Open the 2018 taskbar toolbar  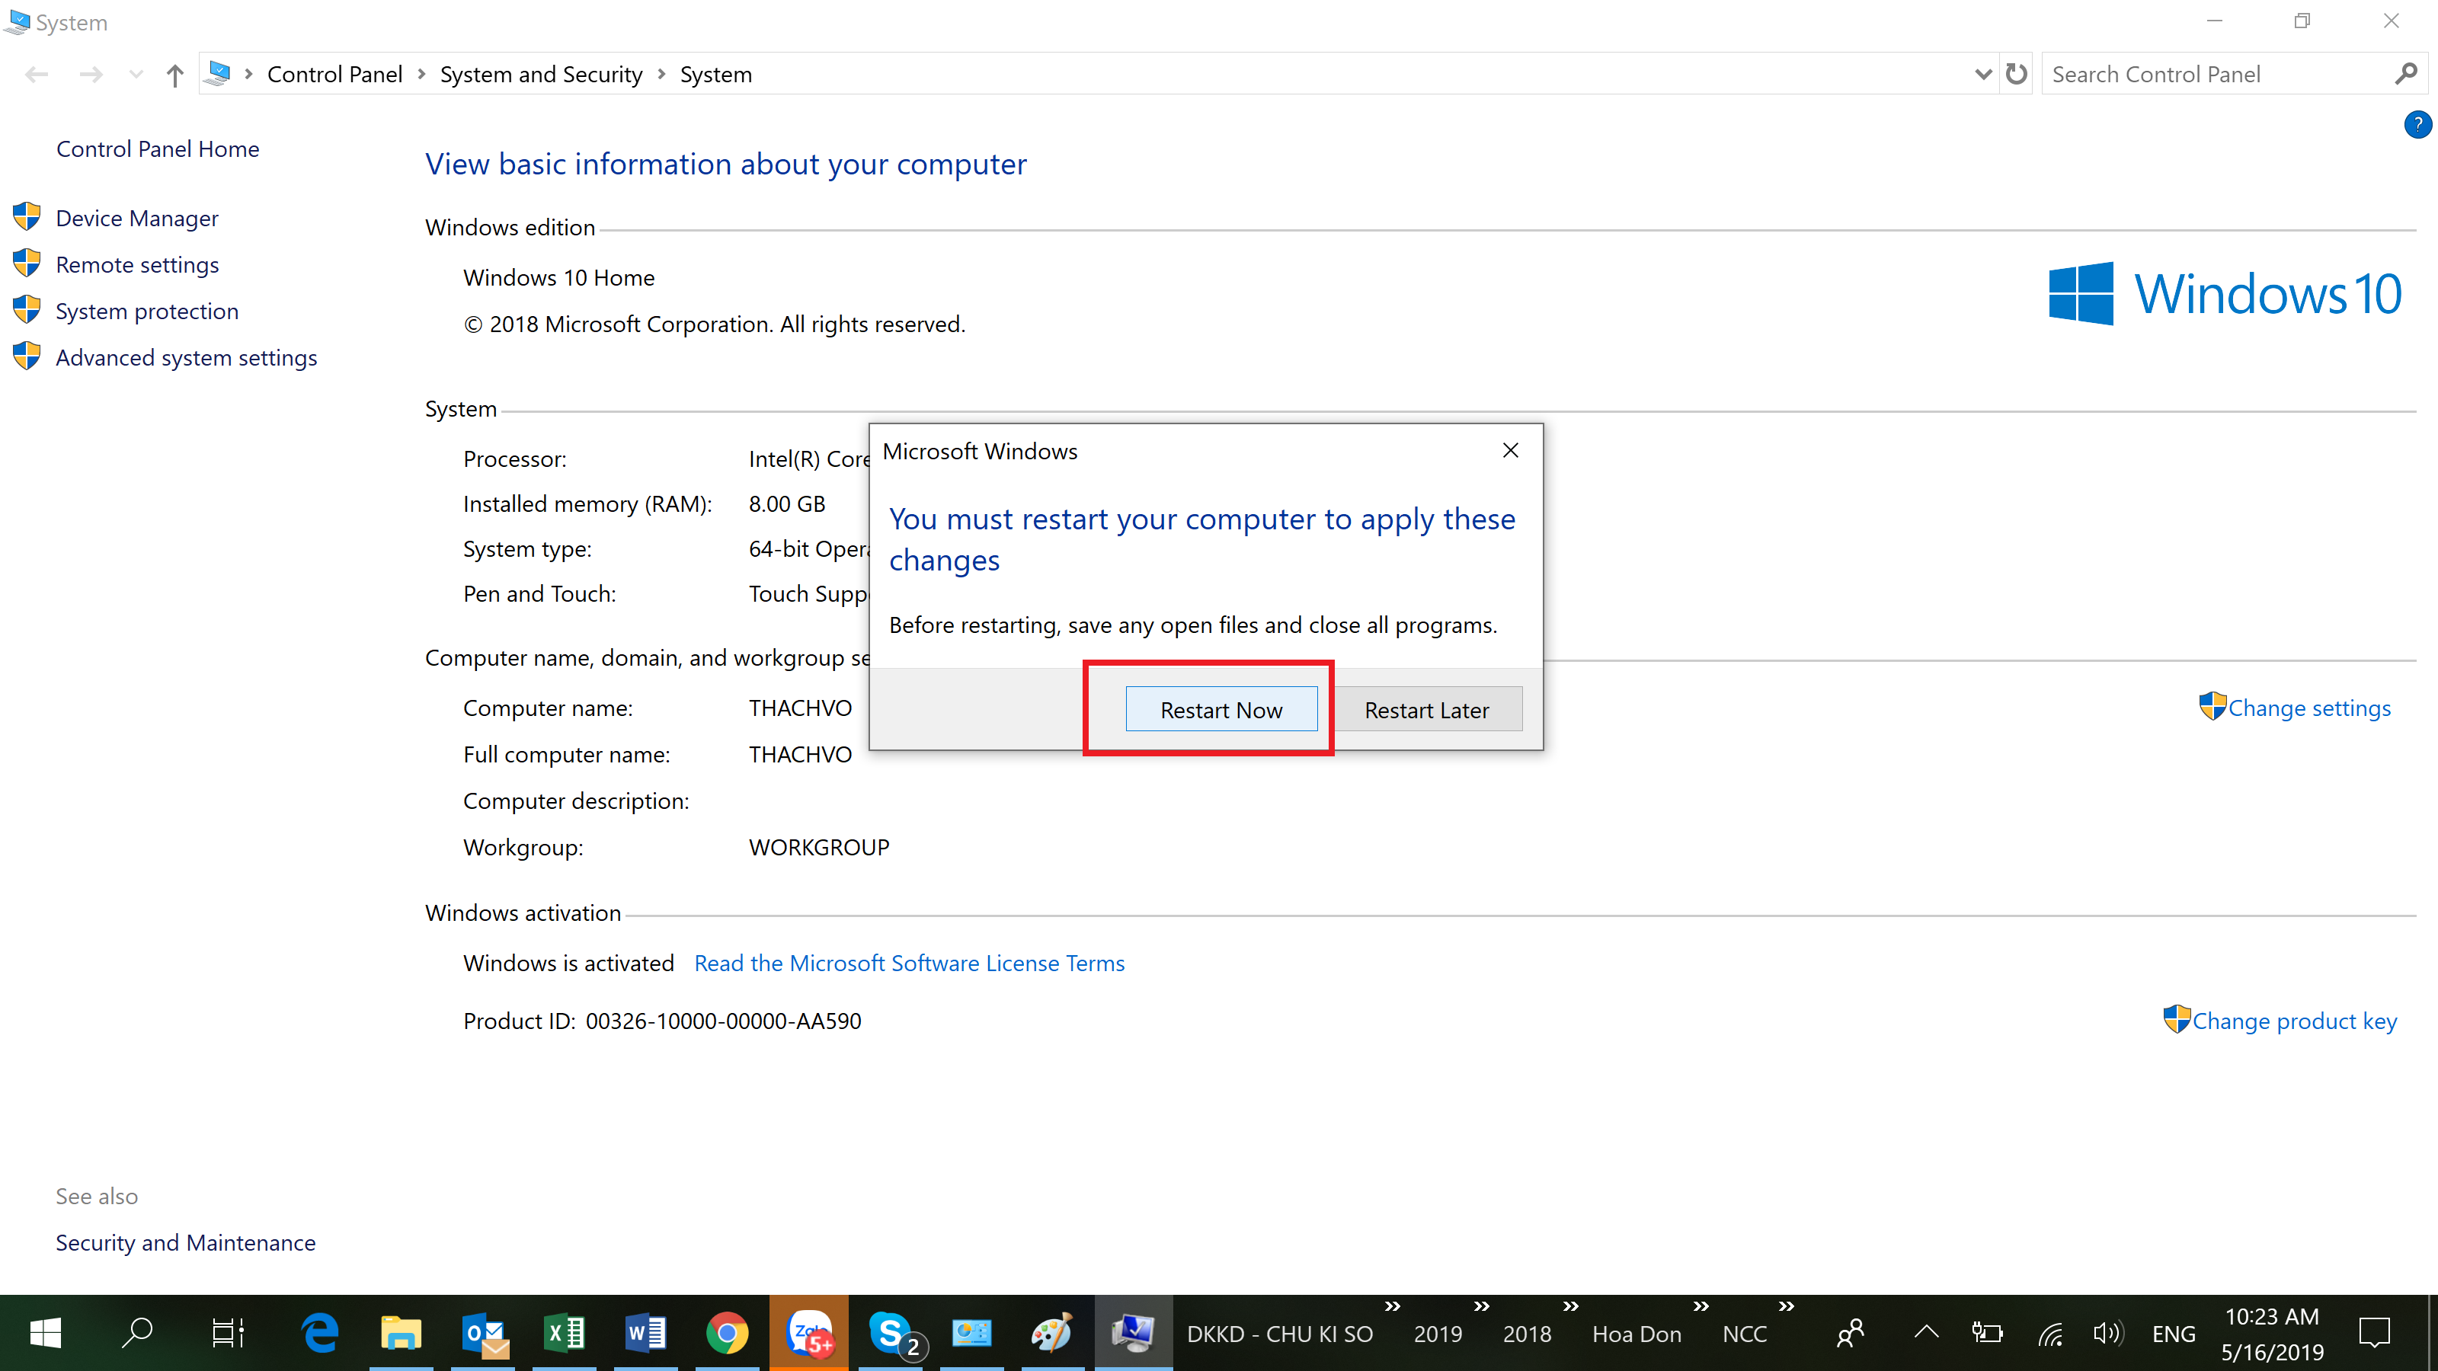click(1527, 1334)
